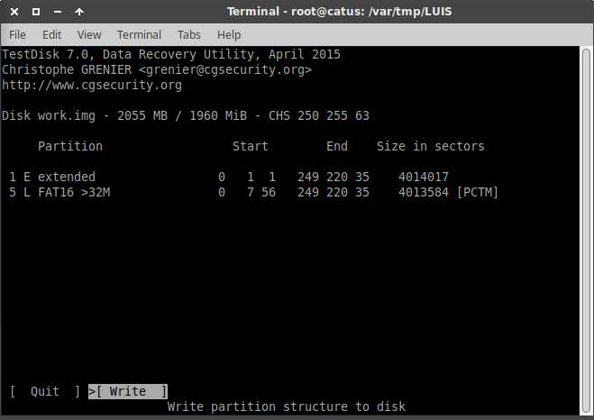
Task: Open the File menu
Action: 17,34
